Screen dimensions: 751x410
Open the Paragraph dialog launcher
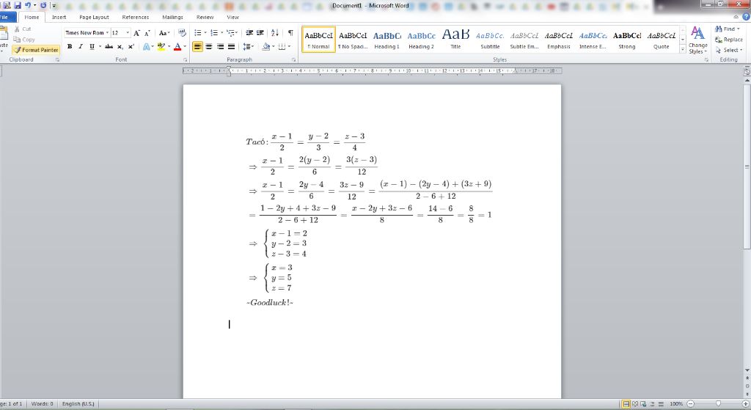pyautogui.click(x=293, y=60)
